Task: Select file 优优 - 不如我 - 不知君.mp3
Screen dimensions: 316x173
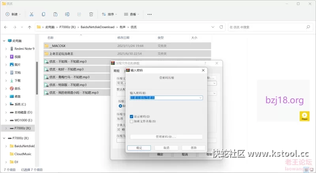Action: coord(68,62)
